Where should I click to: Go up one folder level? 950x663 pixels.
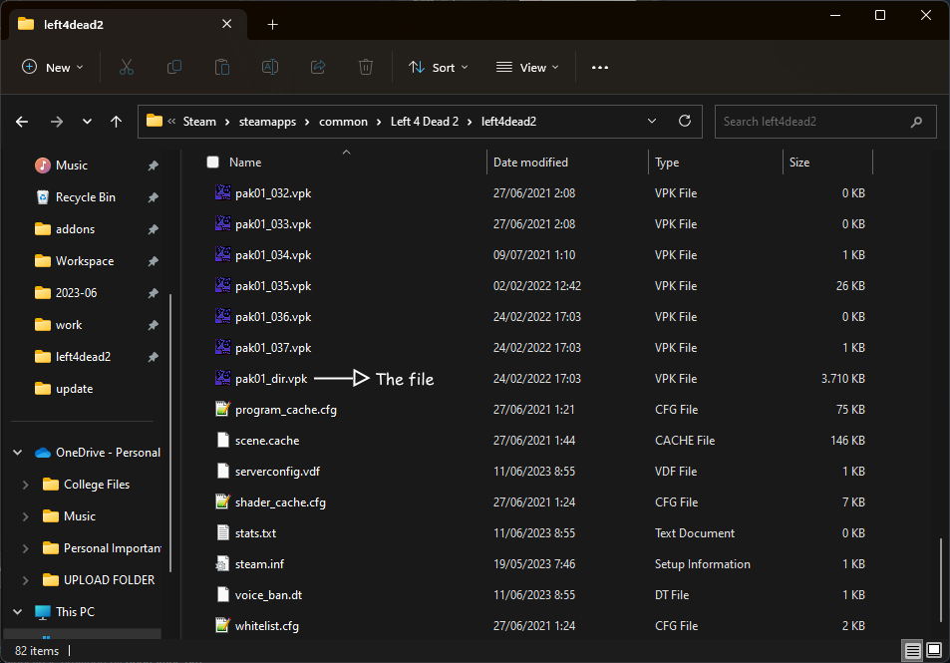(117, 122)
